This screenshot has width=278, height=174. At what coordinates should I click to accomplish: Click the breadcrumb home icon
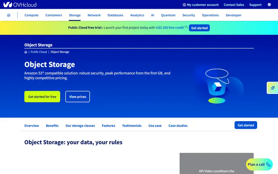tap(26, 52)
